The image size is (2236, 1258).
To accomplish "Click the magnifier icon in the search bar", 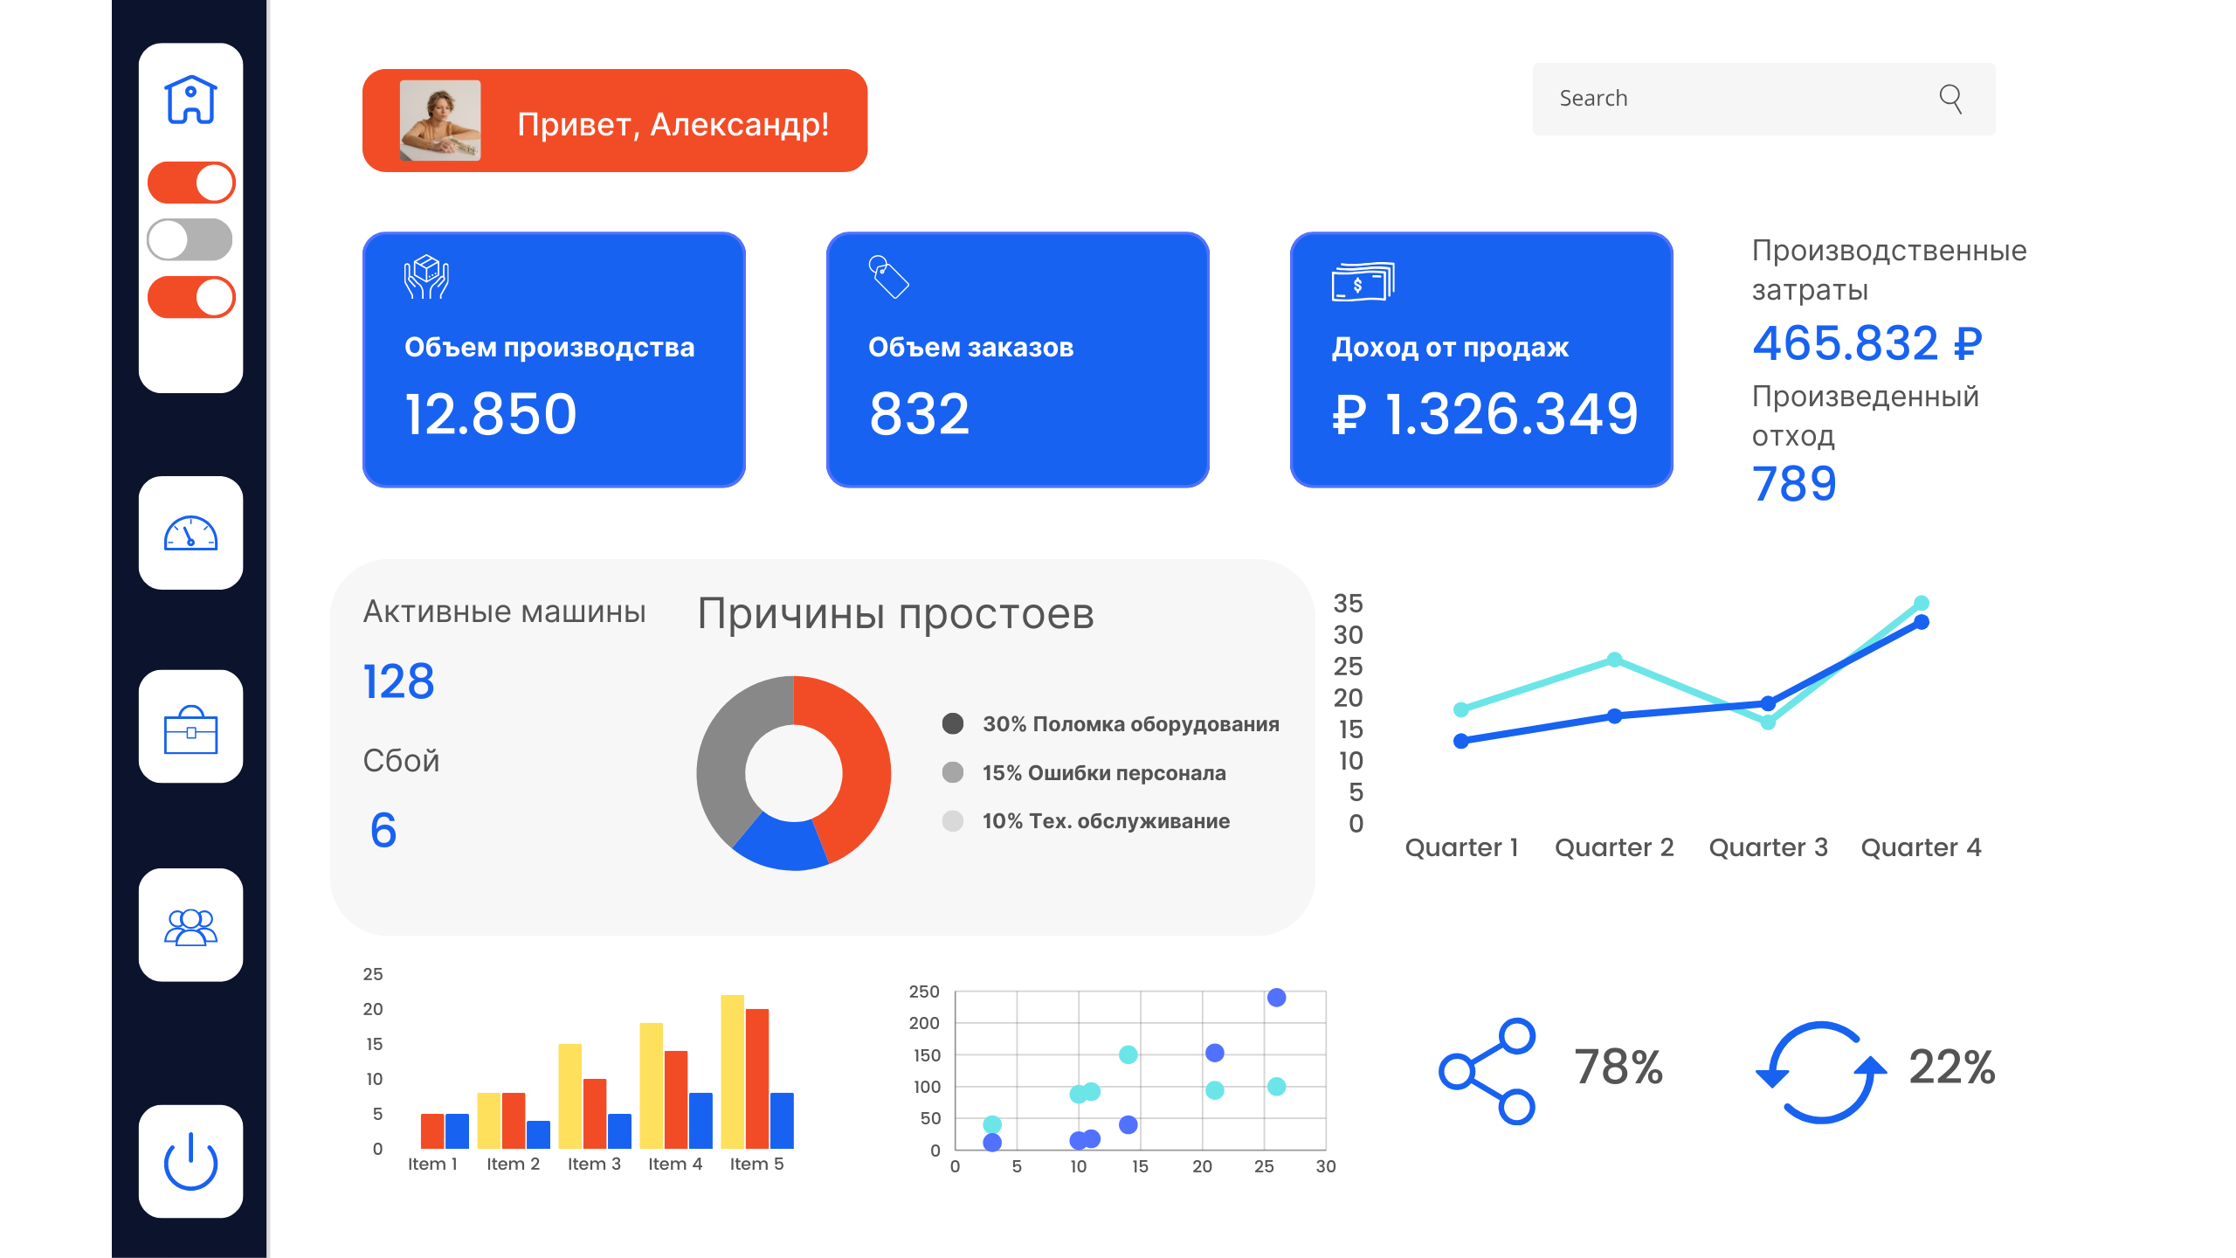I will (1952, 99).
